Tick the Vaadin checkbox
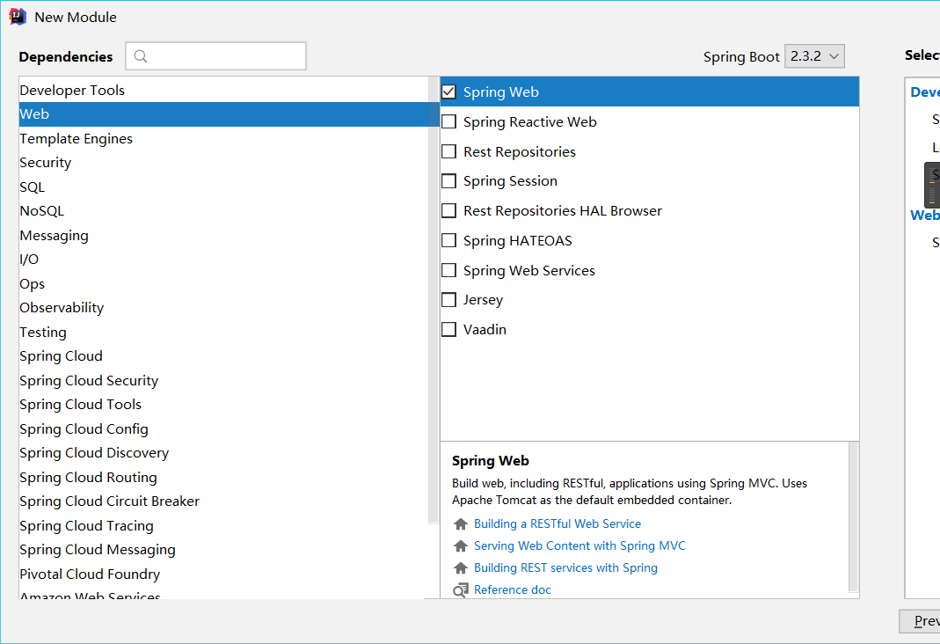 click(449, 330)
